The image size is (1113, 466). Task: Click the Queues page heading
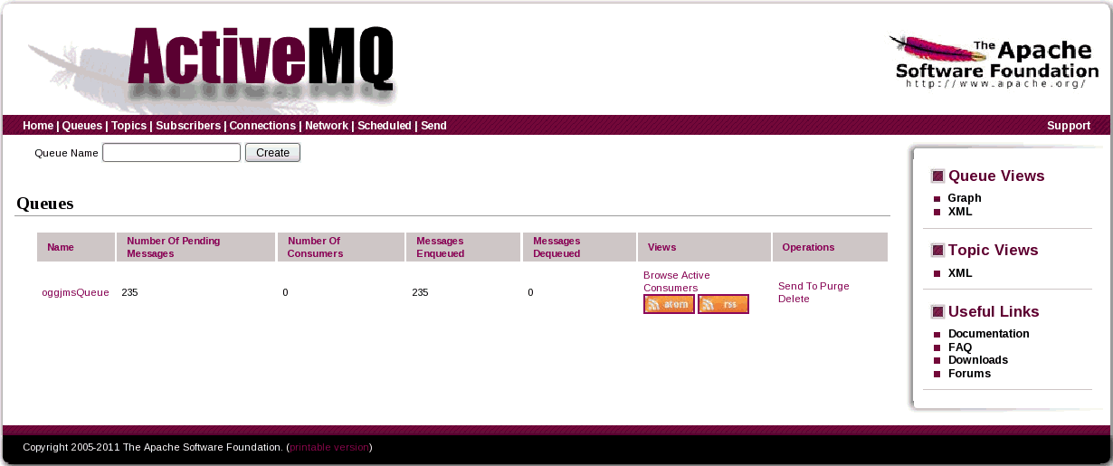click(x=45, y=204)
